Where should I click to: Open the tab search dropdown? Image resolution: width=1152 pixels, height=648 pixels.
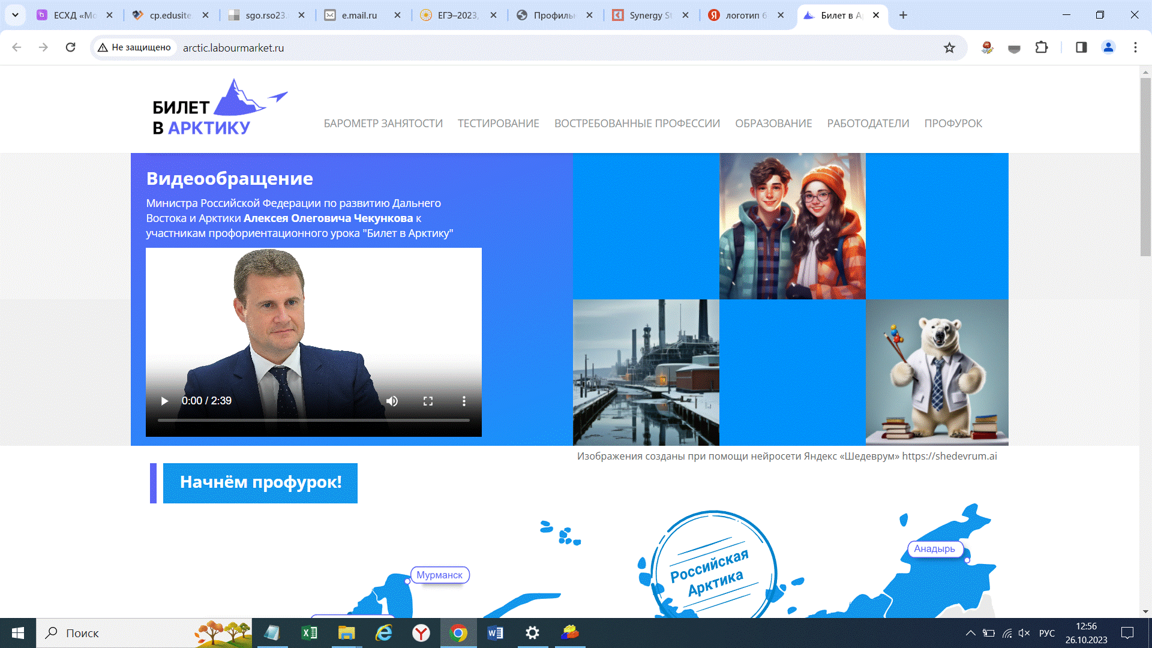click(15, 15)
